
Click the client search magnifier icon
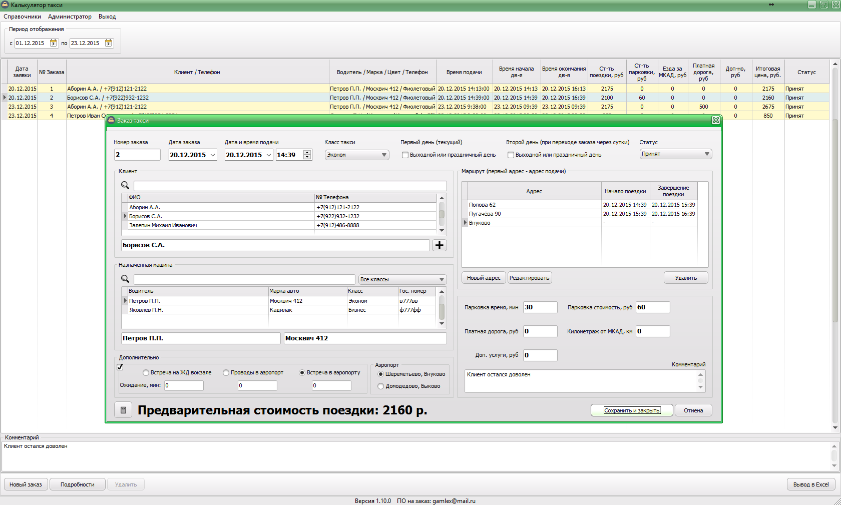(125, 185)
